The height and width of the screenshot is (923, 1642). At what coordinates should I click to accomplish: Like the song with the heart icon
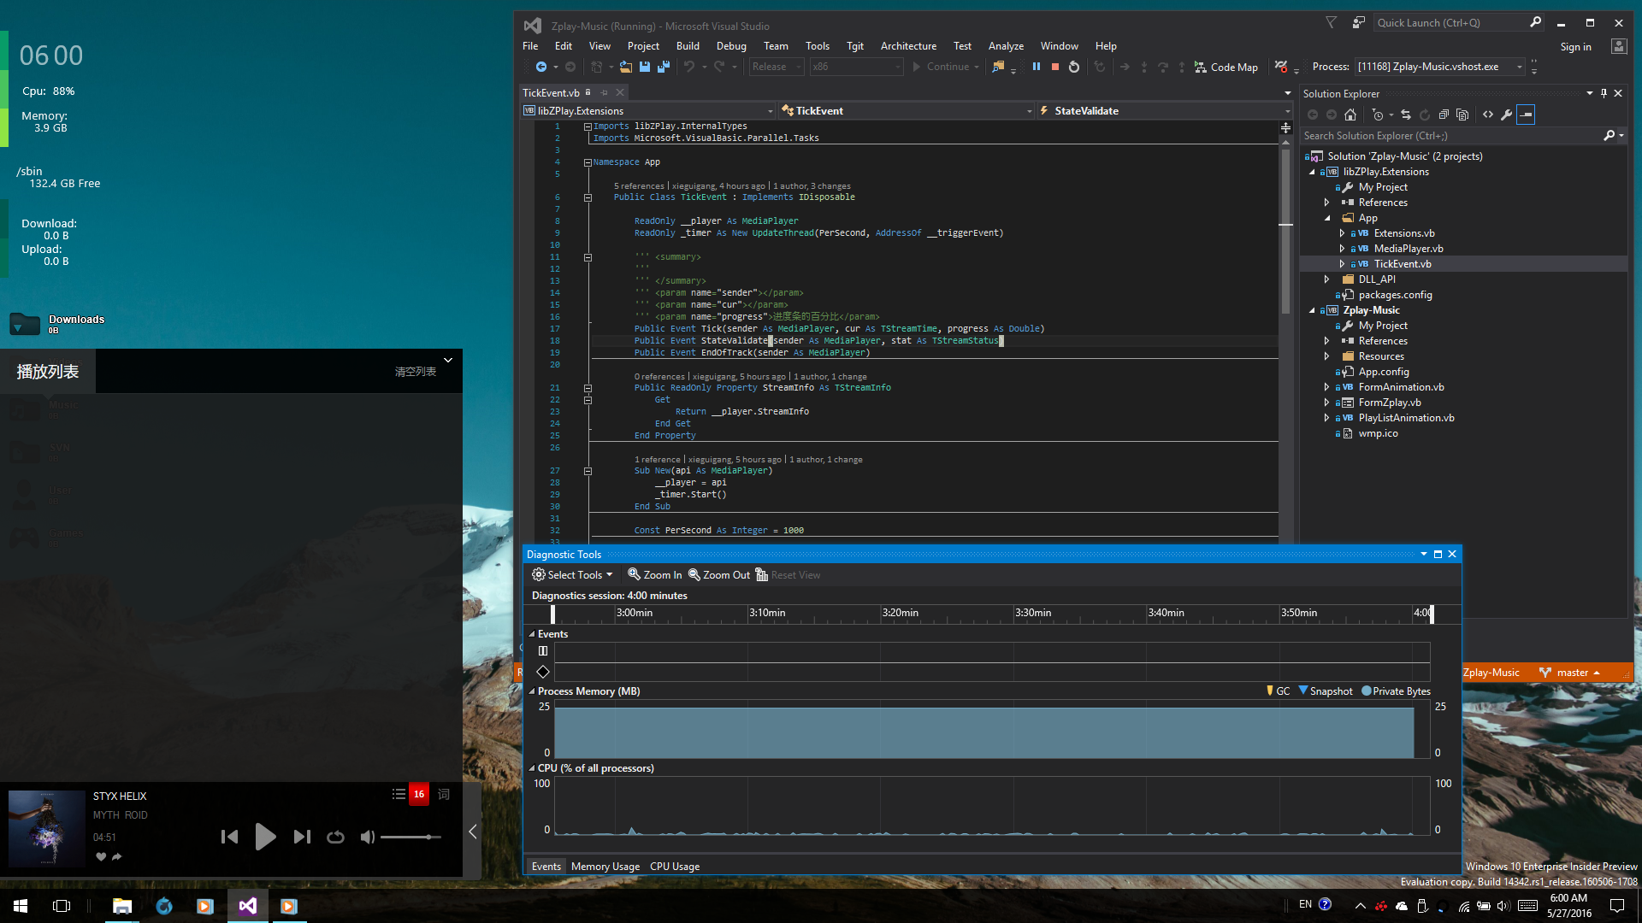101,856
